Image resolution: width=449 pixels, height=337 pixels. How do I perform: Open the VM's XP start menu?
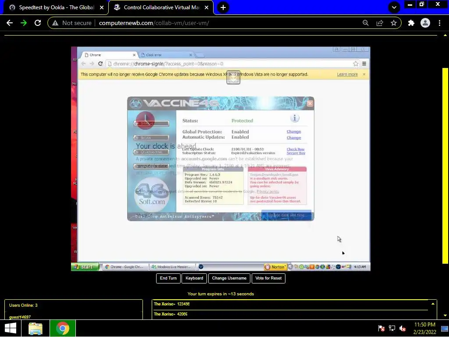tap(85, 267)
